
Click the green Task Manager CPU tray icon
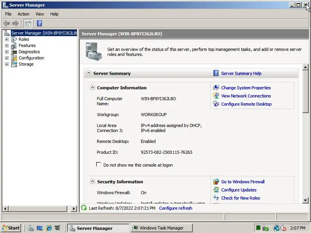(x=258, y=228)
